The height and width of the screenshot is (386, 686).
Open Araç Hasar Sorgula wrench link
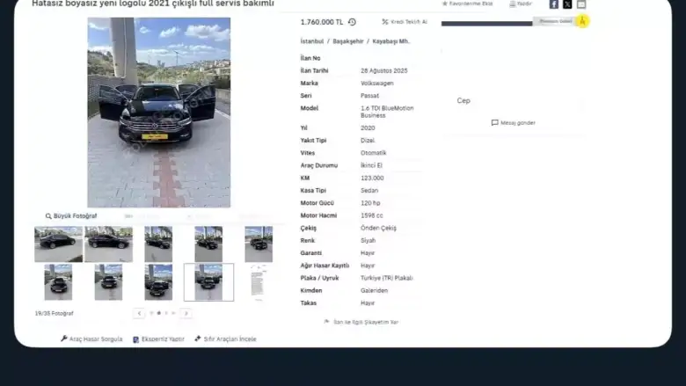[91, 339]
